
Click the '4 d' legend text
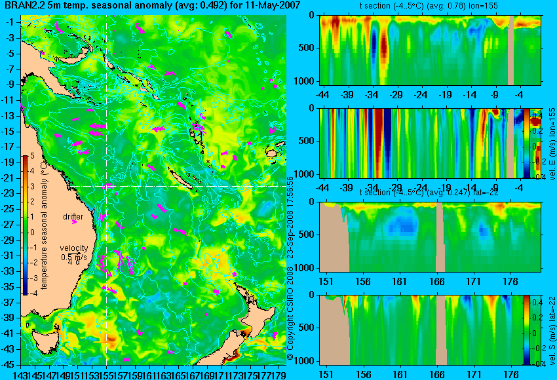coord(74,262)
